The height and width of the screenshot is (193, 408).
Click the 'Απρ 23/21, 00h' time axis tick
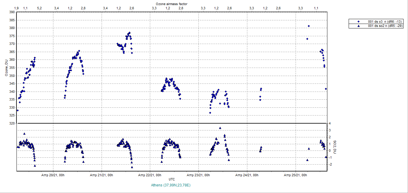click(x=198, y=175)
